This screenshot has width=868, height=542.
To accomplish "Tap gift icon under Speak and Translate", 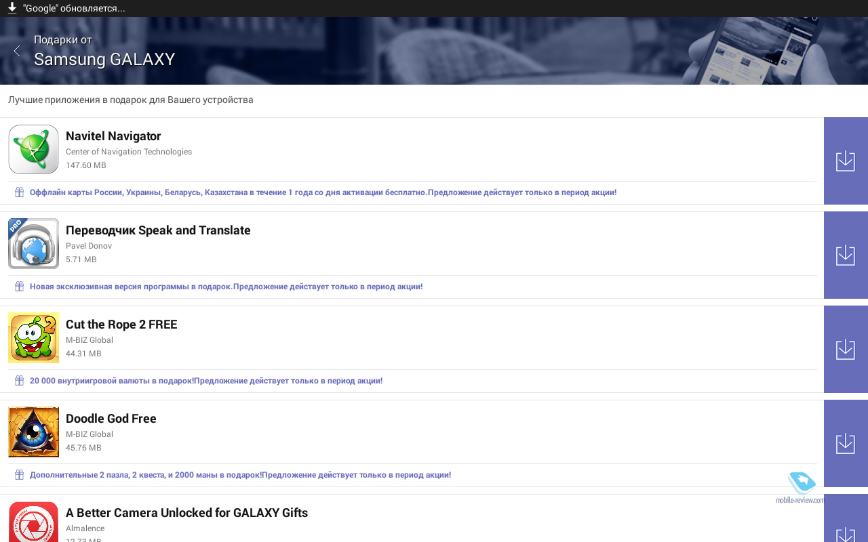I will click(x=20, y=287).
